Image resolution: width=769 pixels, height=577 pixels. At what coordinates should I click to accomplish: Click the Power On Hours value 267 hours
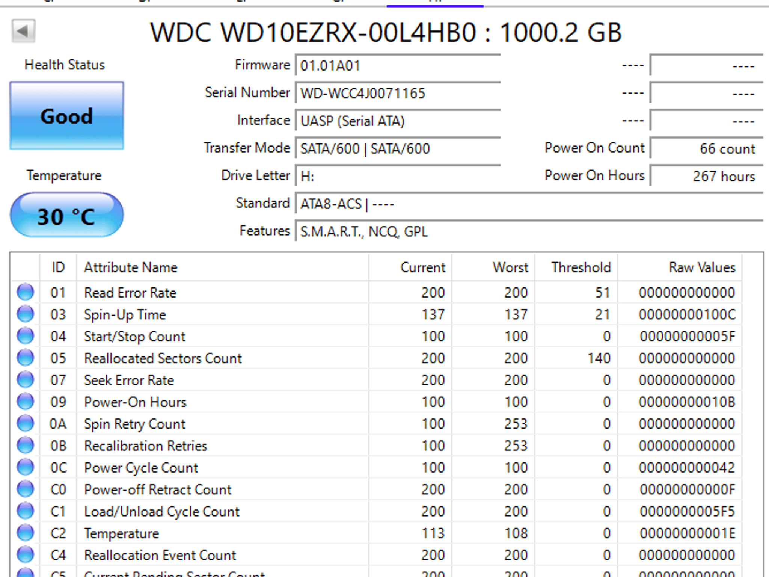pos(707,176)
